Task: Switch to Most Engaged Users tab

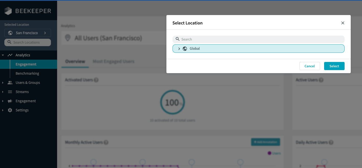Action: click(x=113, y=61)
